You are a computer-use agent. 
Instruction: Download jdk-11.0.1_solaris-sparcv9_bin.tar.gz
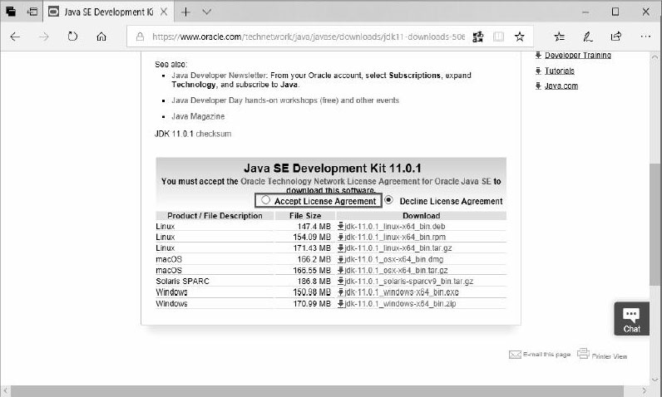point(409,281)
